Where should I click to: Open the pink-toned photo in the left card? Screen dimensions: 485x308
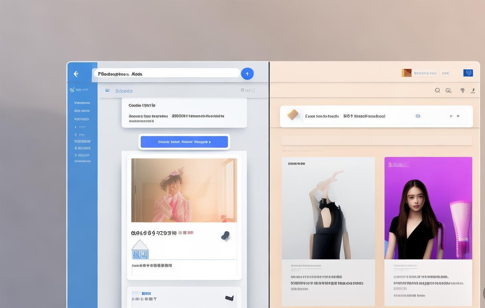coord(184,190)
